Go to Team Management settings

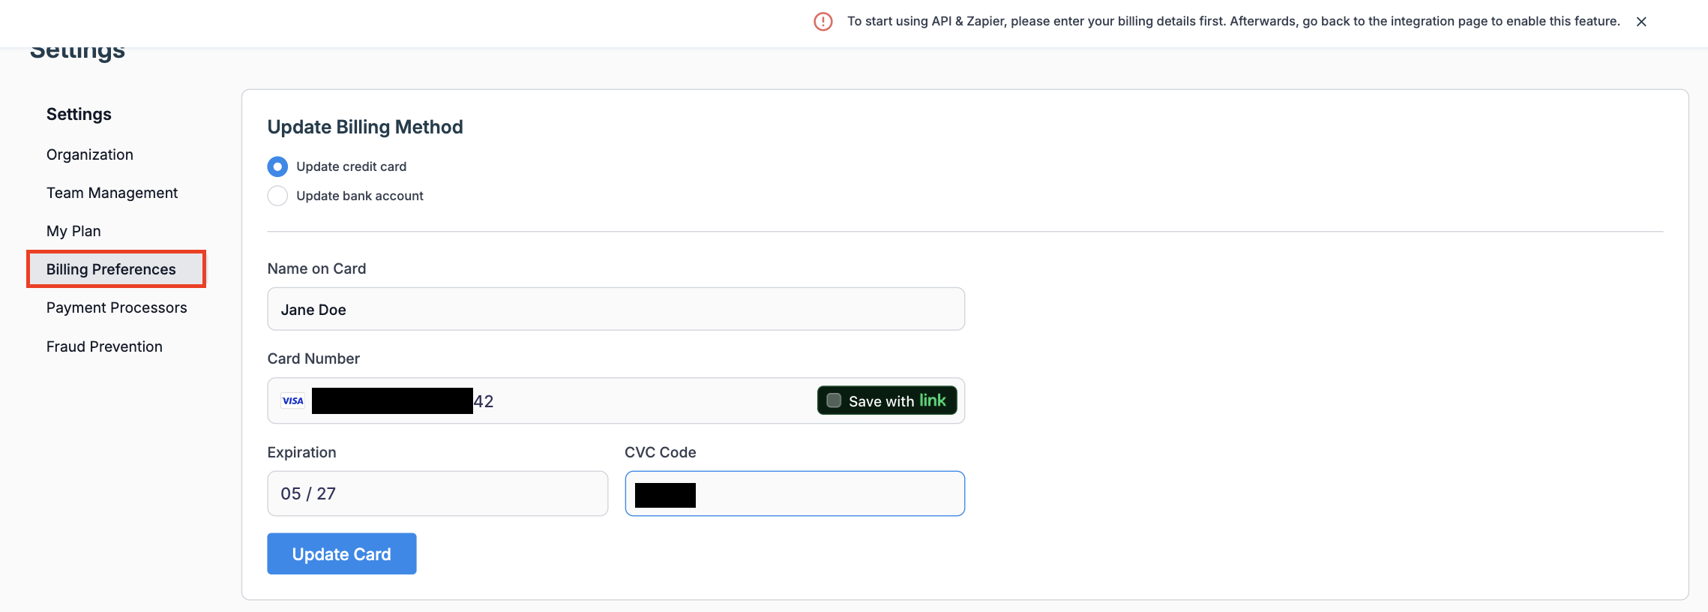[x=112, y=193]
